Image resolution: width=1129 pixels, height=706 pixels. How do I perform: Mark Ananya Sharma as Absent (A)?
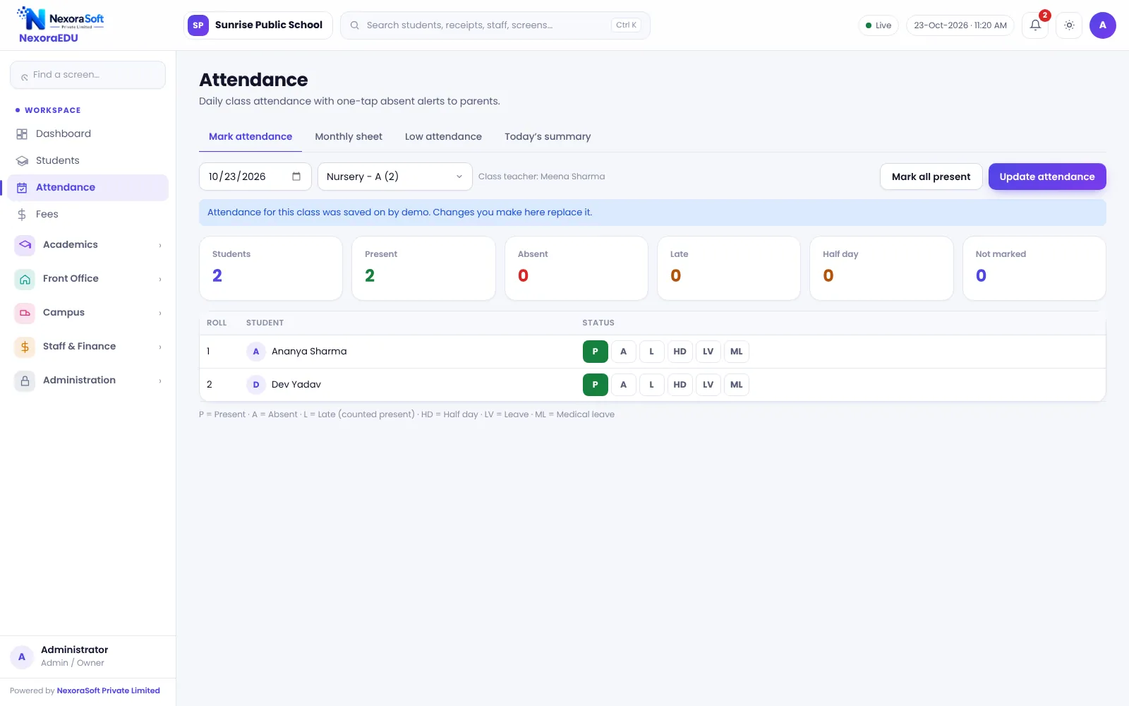[623, 352]
